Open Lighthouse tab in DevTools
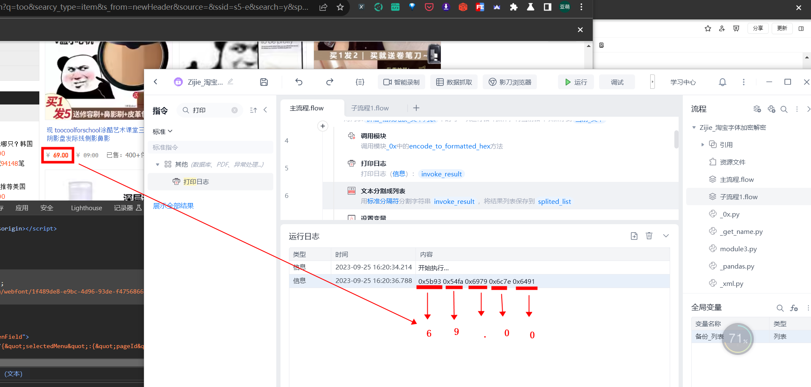 86,208
